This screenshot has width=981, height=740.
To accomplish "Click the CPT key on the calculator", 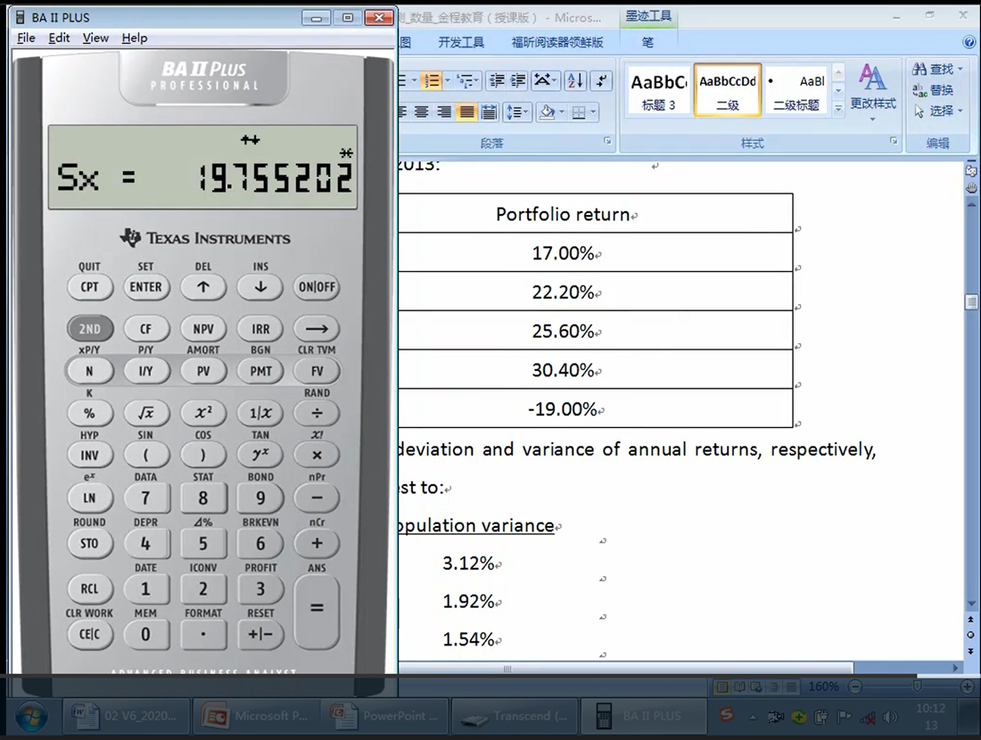I will coord(89,287).
